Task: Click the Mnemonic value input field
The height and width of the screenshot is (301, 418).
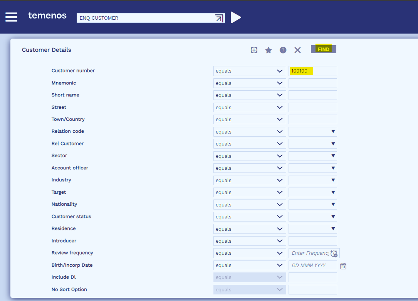Action: (312, 83)
